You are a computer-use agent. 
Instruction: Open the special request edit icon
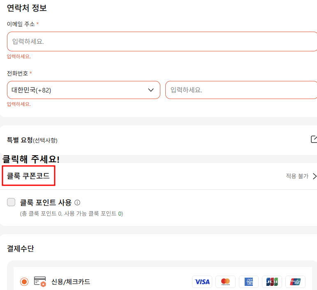pos(314,139)
